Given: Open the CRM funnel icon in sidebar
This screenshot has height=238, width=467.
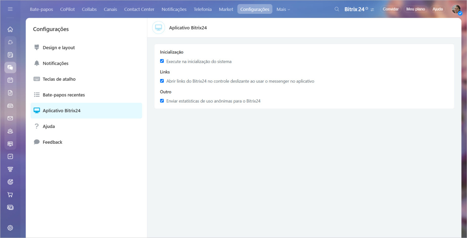Looking at the screenshot, I should [x=10, y=169].
